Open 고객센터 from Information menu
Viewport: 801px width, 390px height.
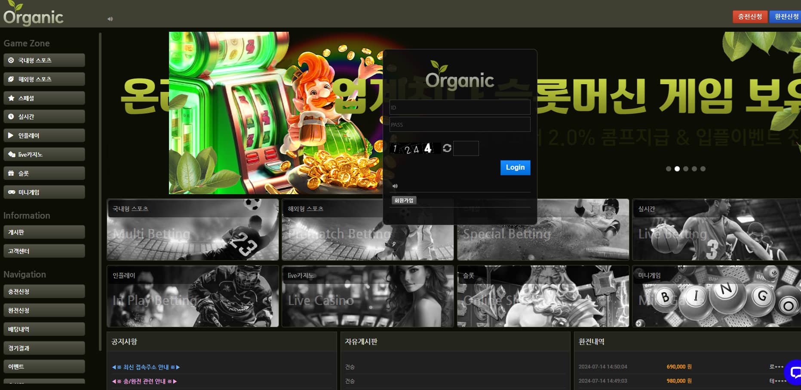click(44, 251)
